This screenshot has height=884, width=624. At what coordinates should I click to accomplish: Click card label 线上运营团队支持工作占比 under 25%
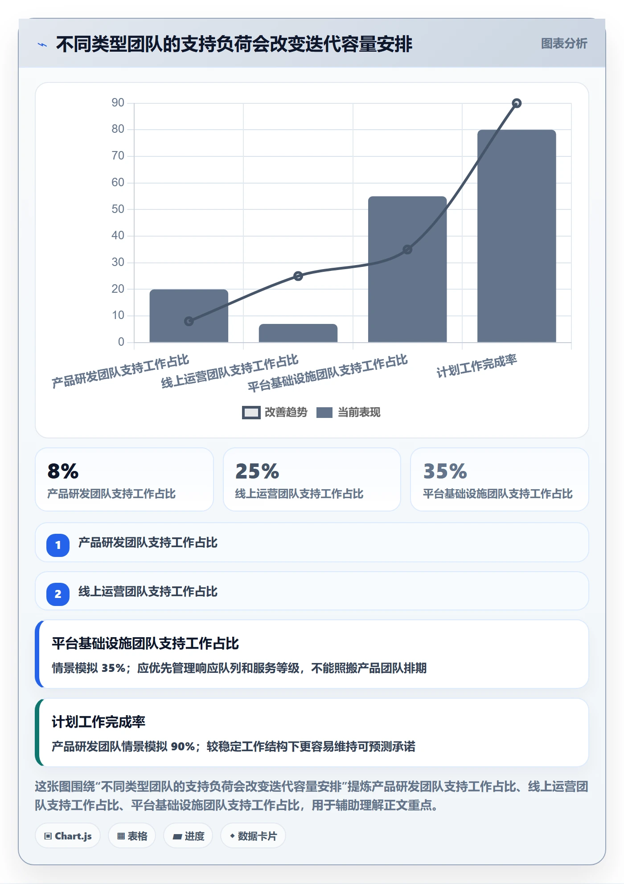click(x=299, y=494)
